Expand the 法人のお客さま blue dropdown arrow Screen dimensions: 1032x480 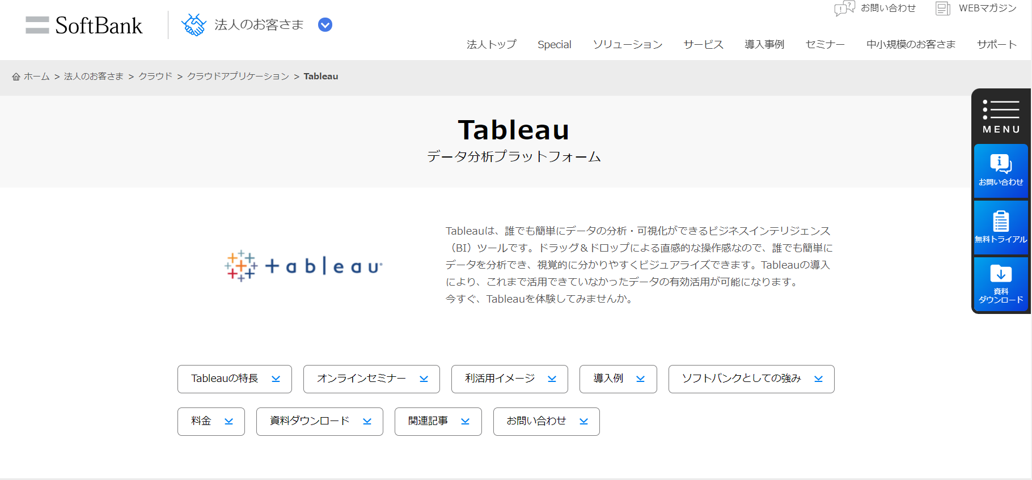coord(325,25)
